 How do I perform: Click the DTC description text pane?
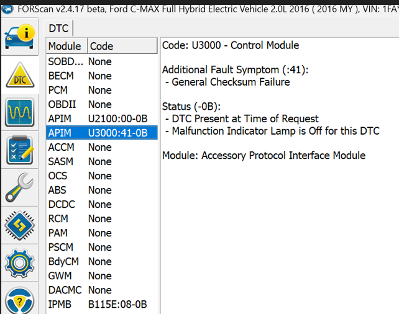point(280,176)
